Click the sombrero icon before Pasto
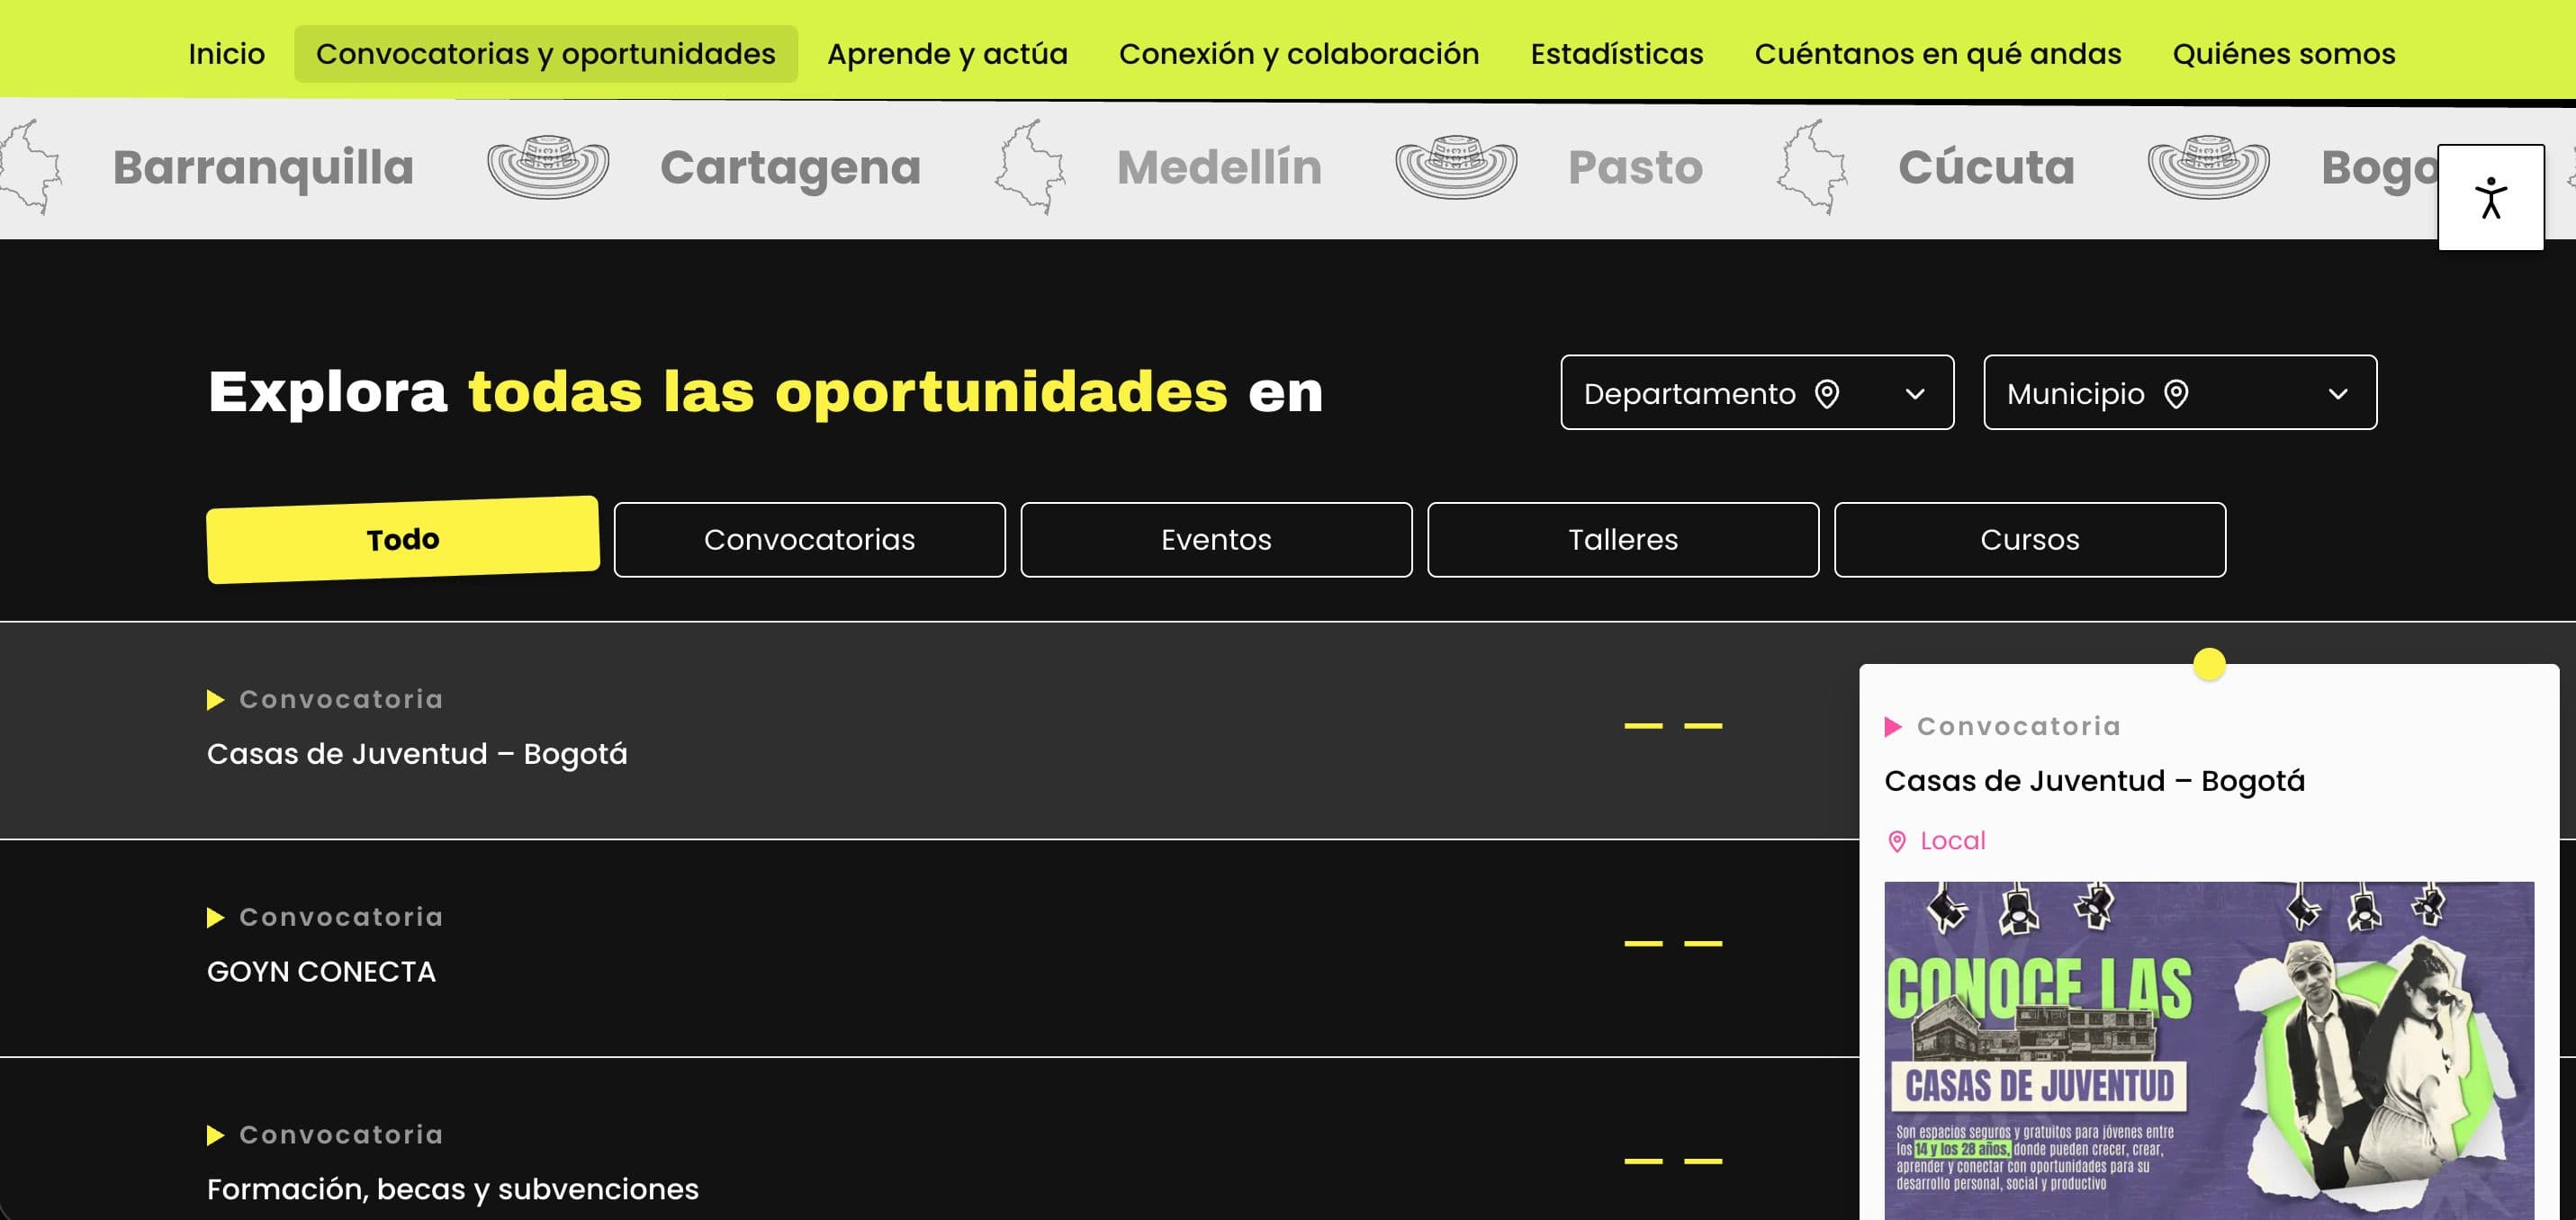 coord(1456,167)
